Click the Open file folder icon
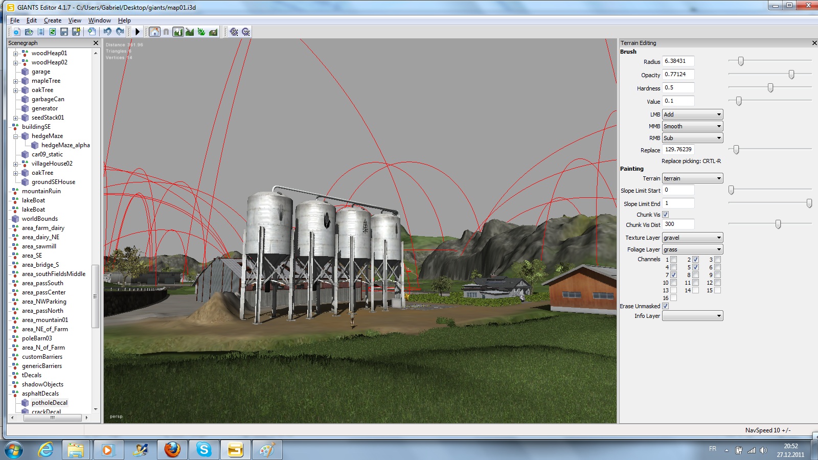818x460 pixels. click(29, 32)
